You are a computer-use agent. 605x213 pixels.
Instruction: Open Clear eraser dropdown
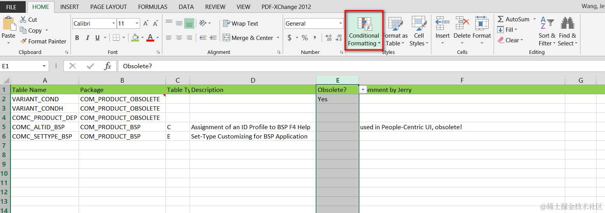[510, 40]
